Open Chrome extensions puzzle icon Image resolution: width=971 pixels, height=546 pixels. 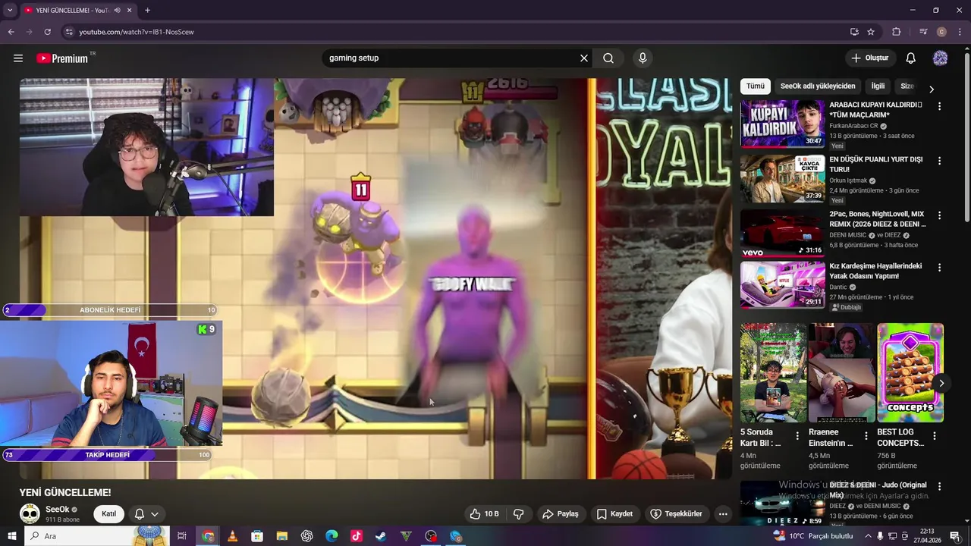897,32
